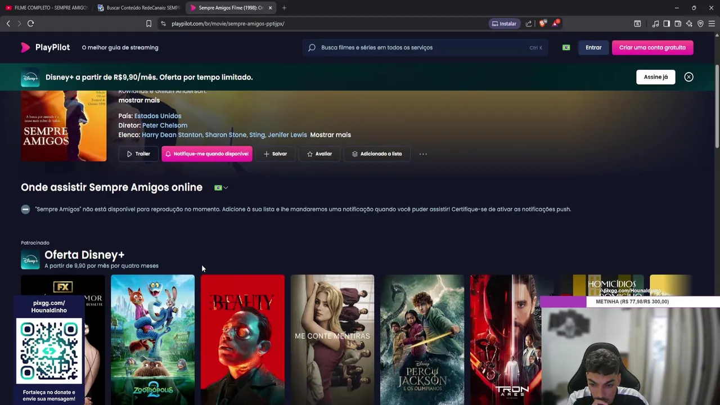Open Sting cast link

tap(256, 135)
